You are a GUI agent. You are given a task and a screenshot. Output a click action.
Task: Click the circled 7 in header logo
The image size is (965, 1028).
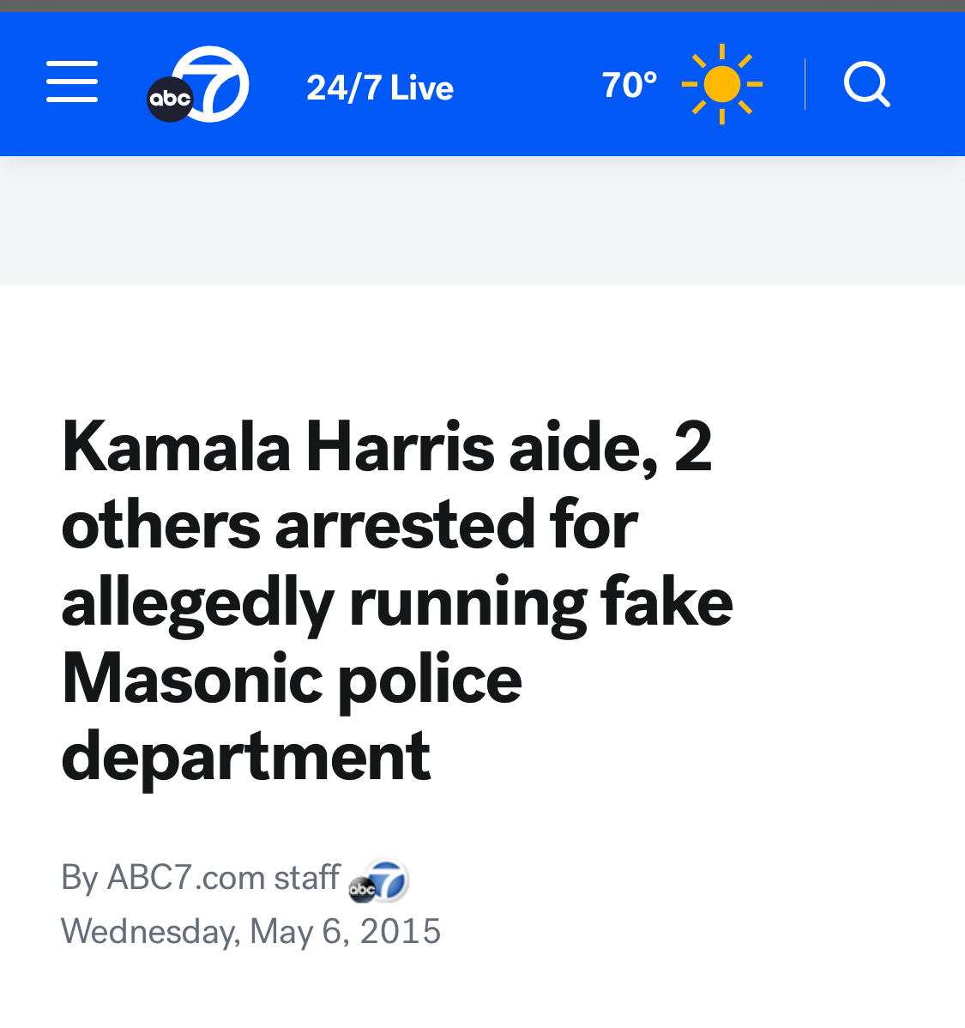214,82
